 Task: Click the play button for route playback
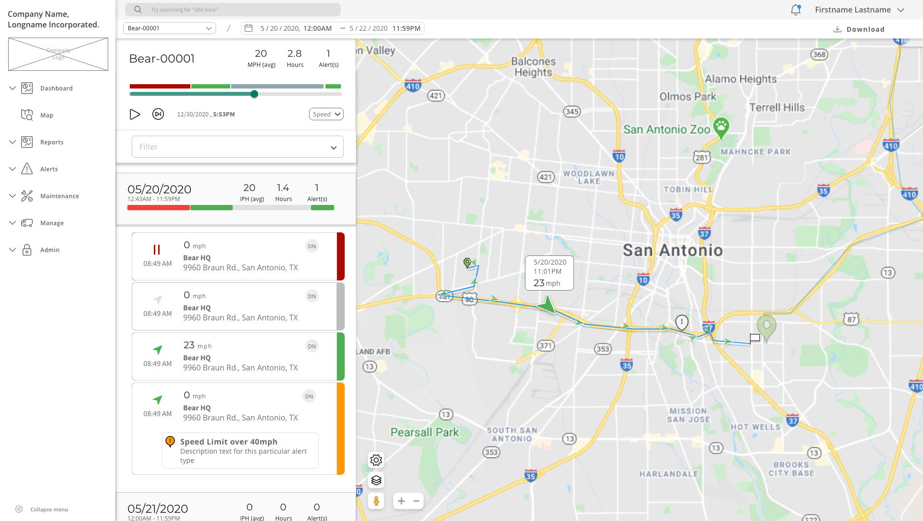point(135,114)
